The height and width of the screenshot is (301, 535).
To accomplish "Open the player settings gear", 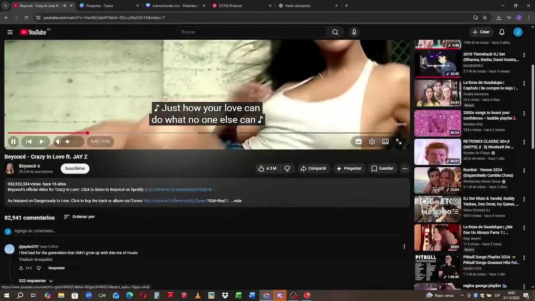I will 372,142.
